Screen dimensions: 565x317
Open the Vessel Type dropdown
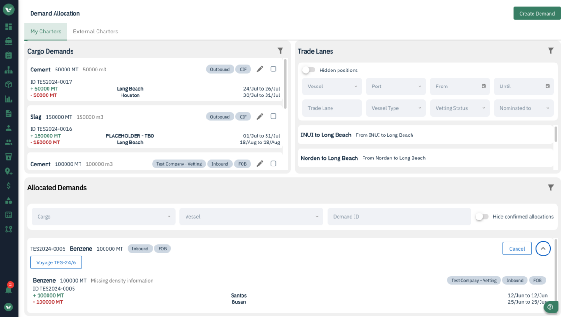(x=395, y=108)
